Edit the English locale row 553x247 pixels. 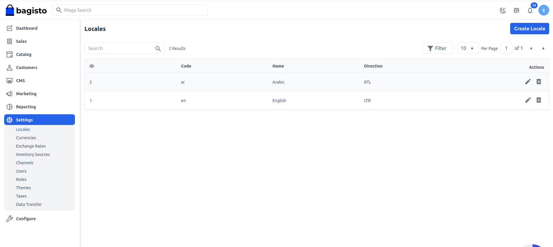coord(528,100)
